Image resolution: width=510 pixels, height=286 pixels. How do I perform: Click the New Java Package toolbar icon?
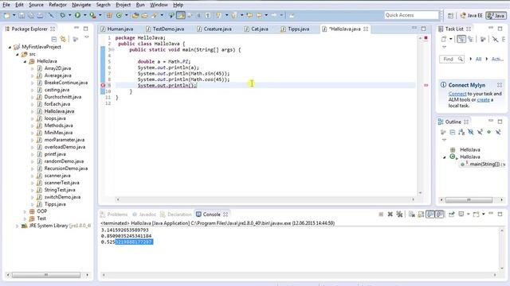tap(110, 15)
